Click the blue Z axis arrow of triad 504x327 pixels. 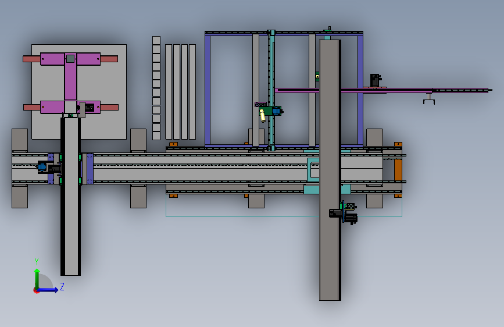pyautogui.click(x=48, y=290)
